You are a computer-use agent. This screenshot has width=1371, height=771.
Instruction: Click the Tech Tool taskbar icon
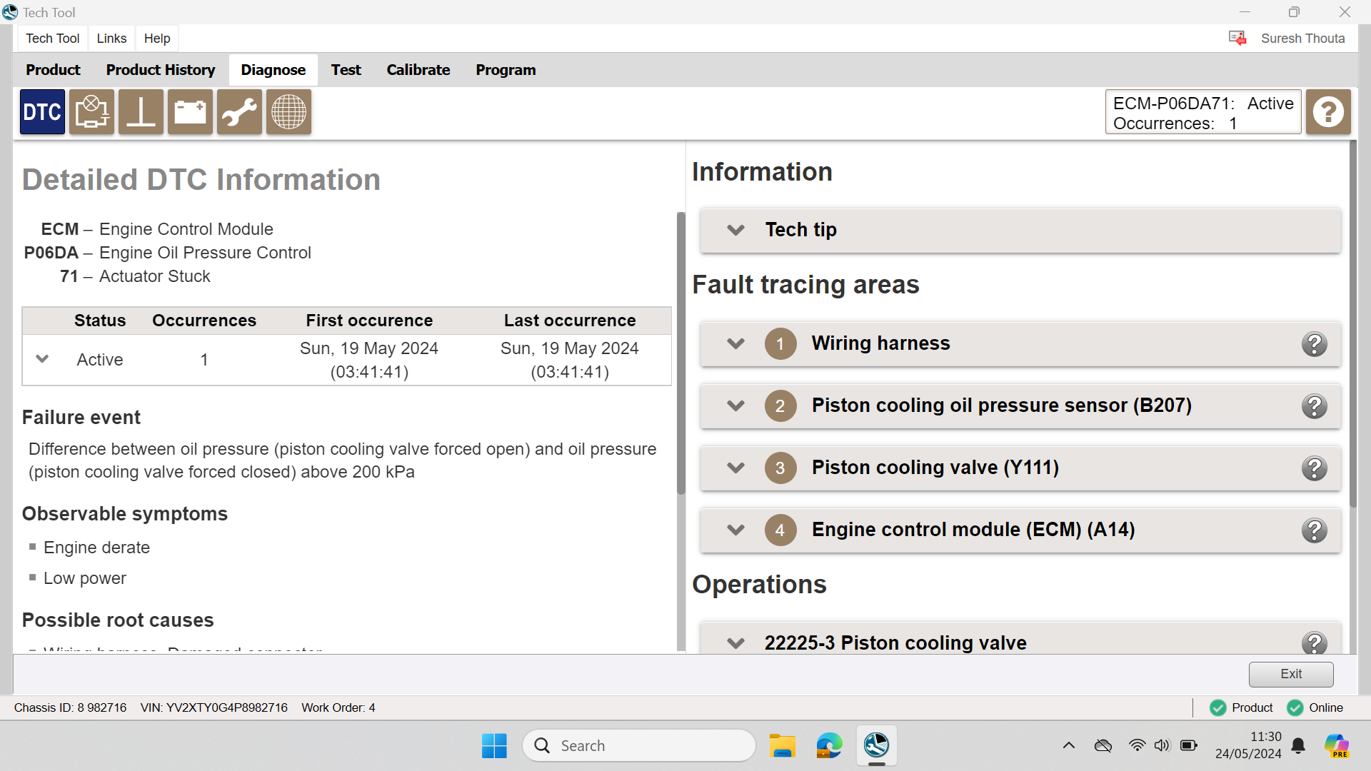click(x=876, y=745)
